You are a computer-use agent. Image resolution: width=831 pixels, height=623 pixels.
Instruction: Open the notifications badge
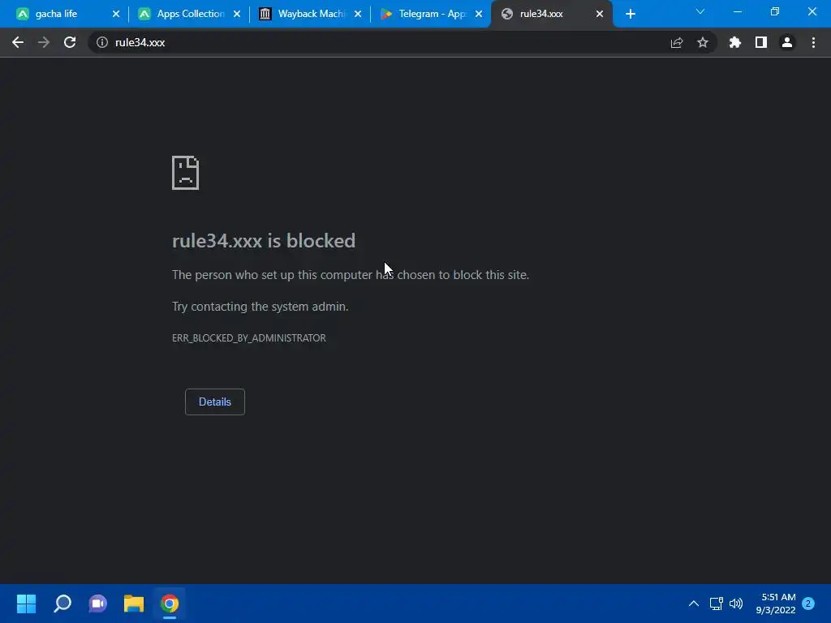[x=808, y=604]
